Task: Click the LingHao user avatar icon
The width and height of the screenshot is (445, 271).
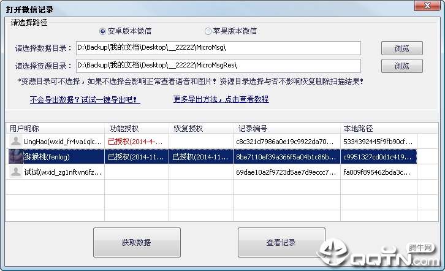Action: 15,141
